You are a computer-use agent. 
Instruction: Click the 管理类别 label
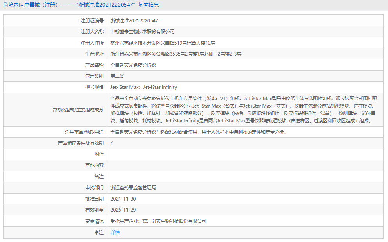[94, 76]
